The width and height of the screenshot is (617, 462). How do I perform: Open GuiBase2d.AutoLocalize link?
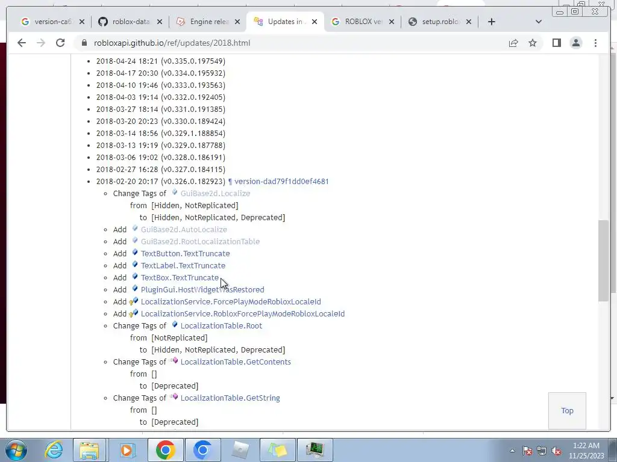coord(184,229)
